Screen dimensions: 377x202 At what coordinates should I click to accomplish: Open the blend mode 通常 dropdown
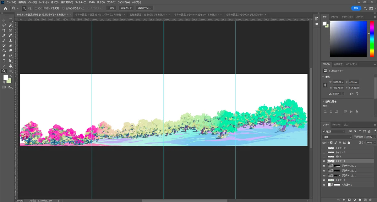pos(337,137)
